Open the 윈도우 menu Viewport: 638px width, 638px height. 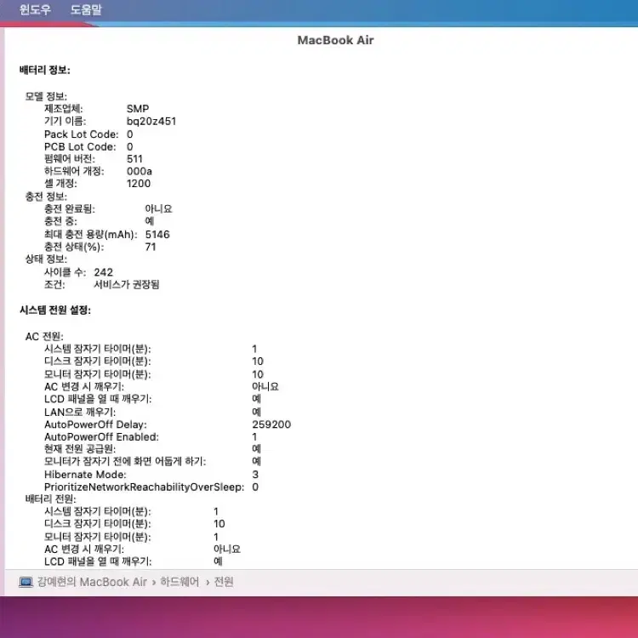pyautogui.click(x=35, y=9)
